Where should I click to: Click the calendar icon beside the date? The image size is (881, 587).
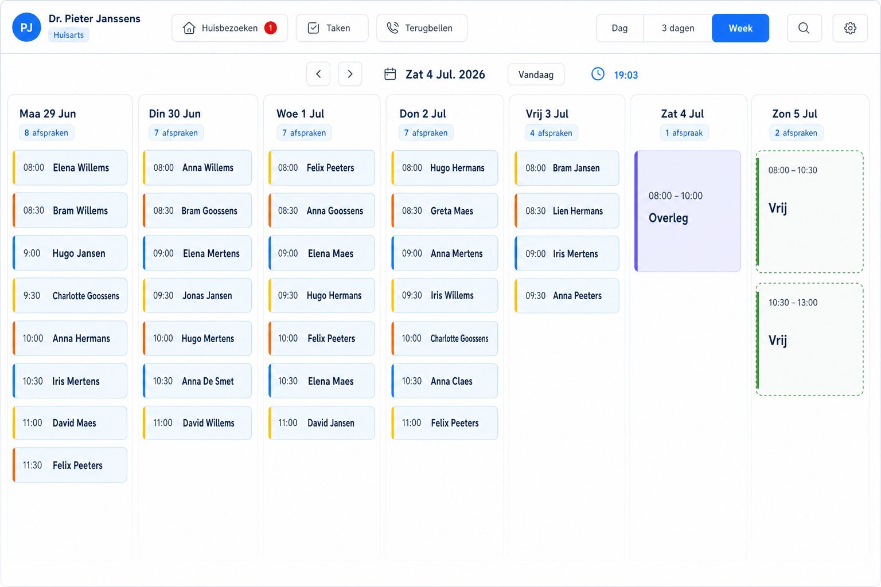click(x=390, y=74)
